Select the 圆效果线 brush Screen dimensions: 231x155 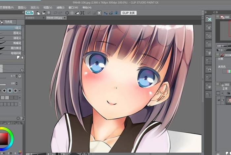[x=11, y=48]
